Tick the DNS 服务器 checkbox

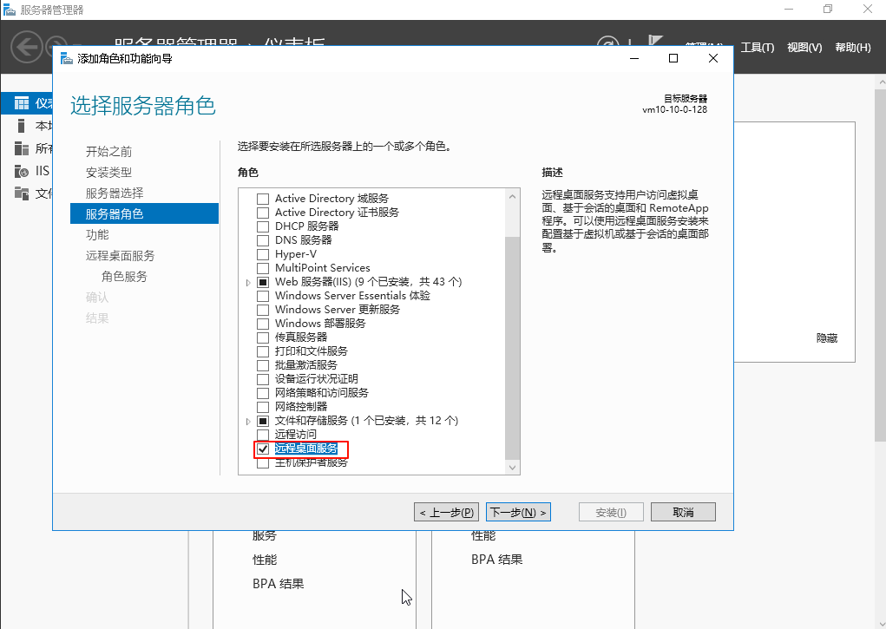263,240
